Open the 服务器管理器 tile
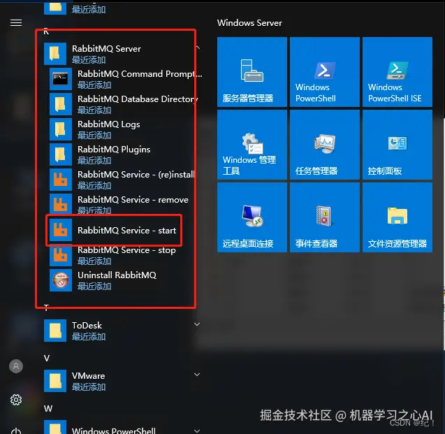 252,72
